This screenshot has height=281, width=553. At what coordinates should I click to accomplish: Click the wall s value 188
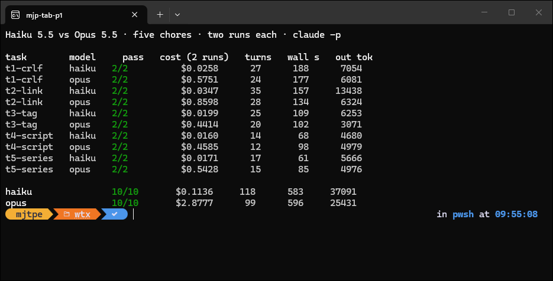(x=301, y=68)
